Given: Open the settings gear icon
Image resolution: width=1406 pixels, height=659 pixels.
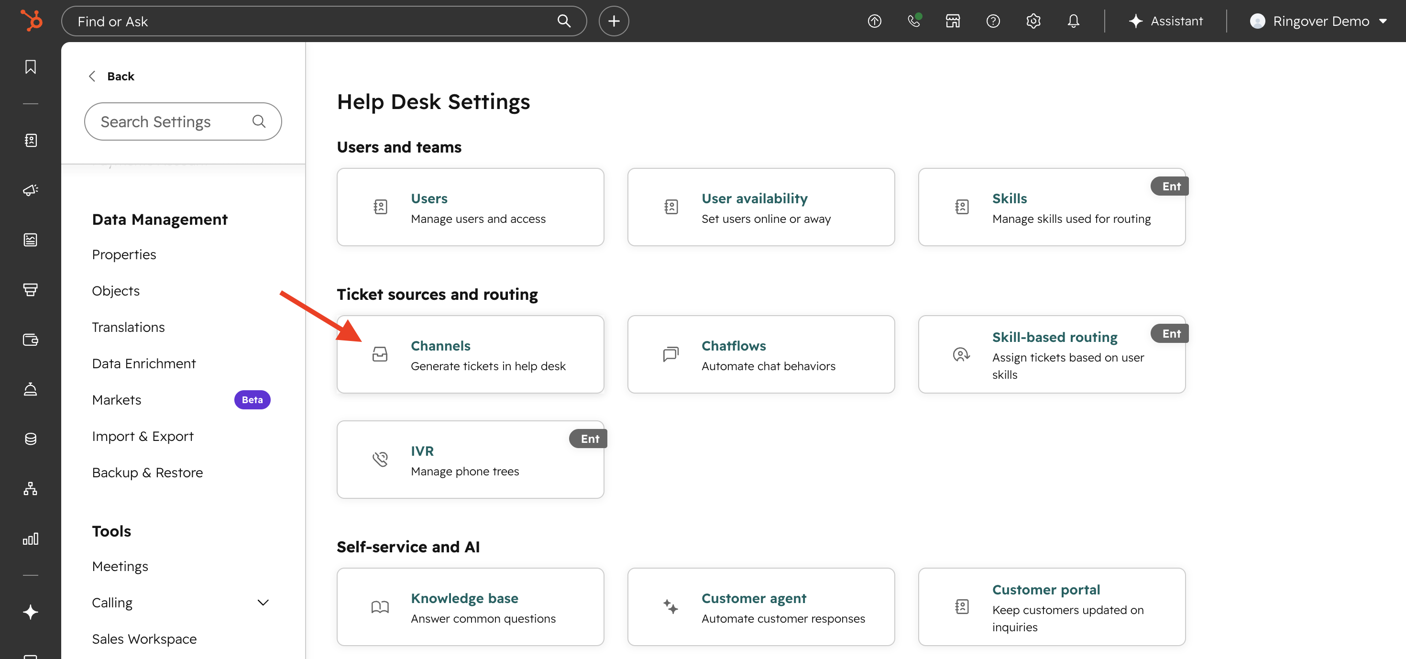Looking at the screenshot, I should coord(1033,21).
